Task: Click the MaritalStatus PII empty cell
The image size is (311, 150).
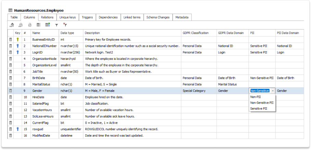Action: point(262,84)
